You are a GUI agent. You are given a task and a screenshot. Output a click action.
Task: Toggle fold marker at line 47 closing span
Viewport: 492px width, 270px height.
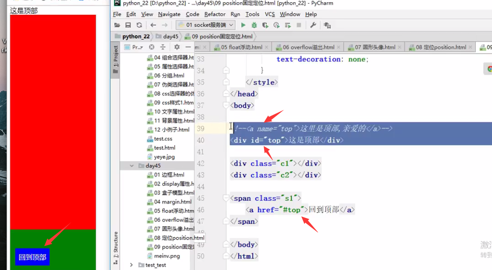click(226, 221)
